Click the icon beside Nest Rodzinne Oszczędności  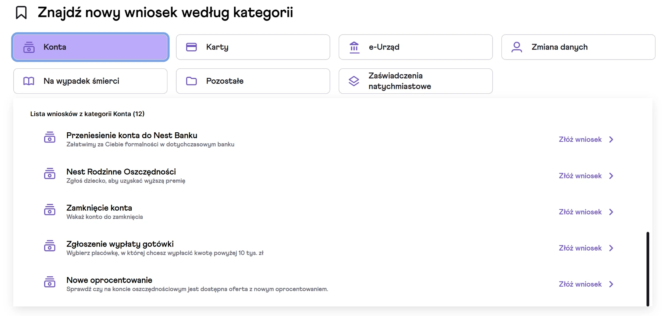tap(50, 173)
